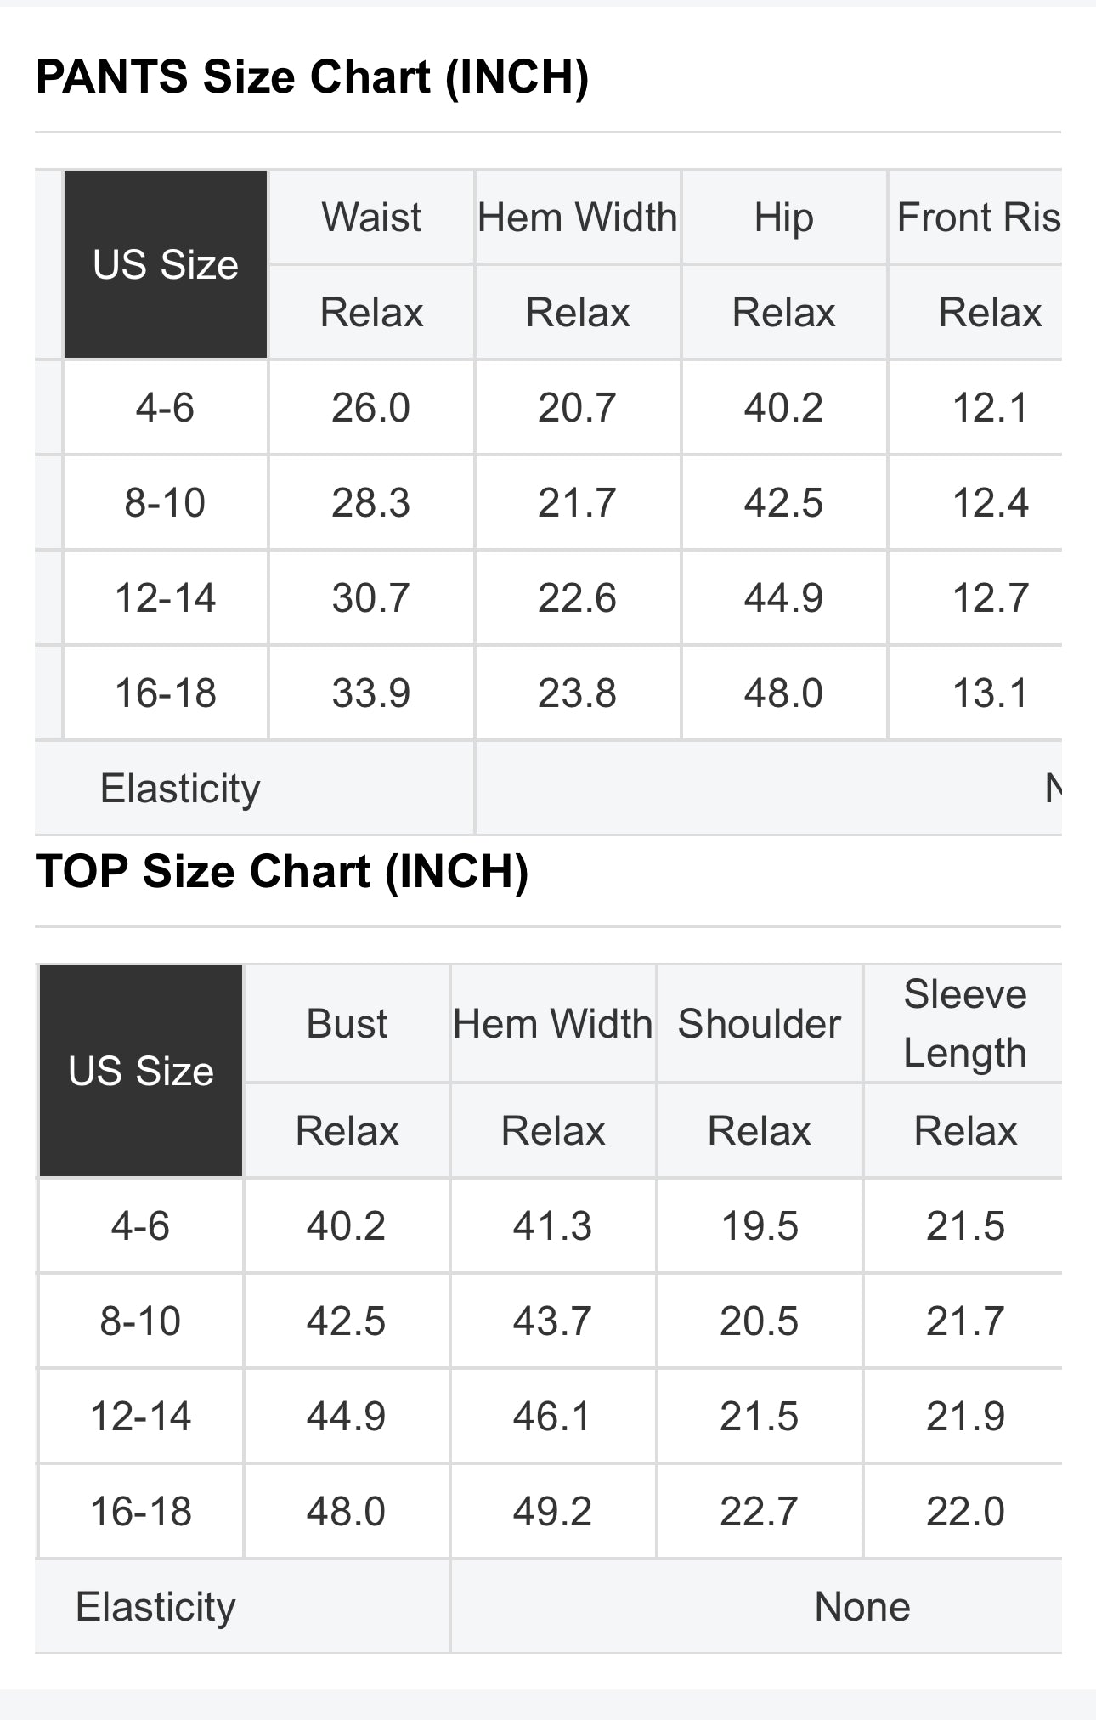Select the Hip column header in pants chart
Screen dimensions: 1096x1720
click(x=783, y=218)
